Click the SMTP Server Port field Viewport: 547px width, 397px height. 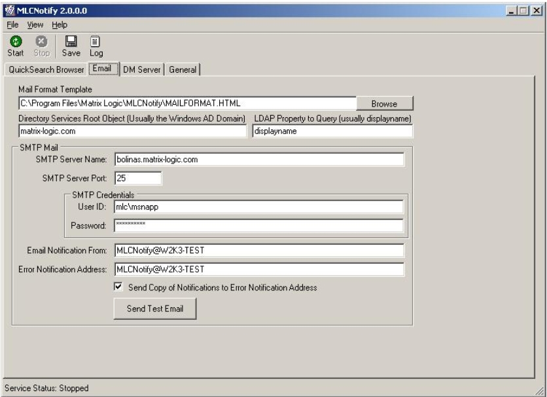[x=138, y=179]
